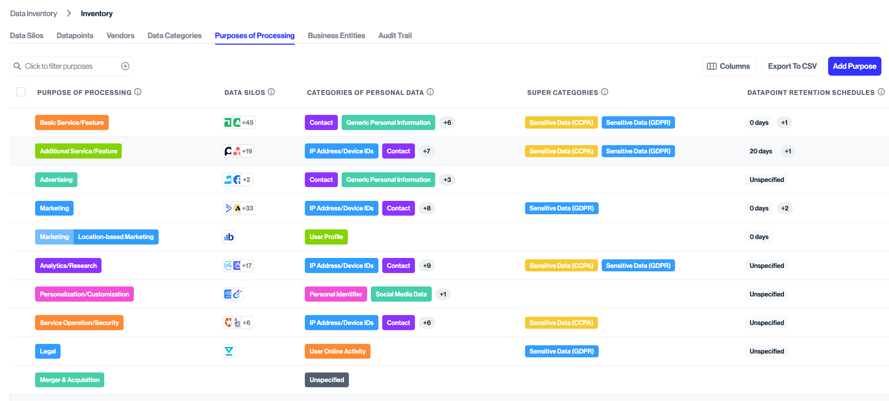The height and width of the screenshot is (401, 889).
Task: Expand +45 data silos for Basic Service/Feature
Action: [247, 122]
